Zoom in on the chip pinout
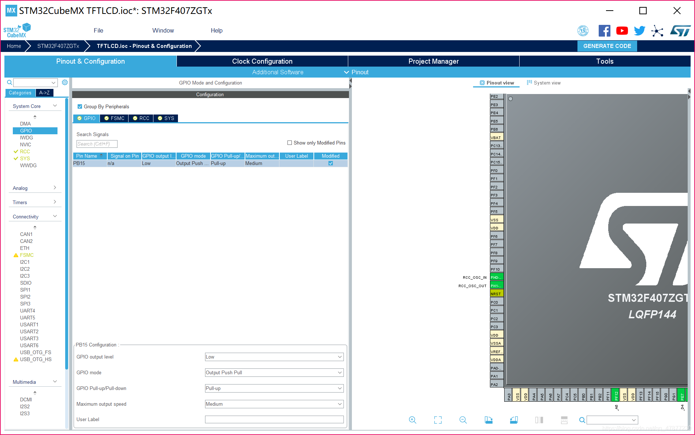The height and width of the screenshot is (435, 695). pyautogui.click(x=412, y=420)
